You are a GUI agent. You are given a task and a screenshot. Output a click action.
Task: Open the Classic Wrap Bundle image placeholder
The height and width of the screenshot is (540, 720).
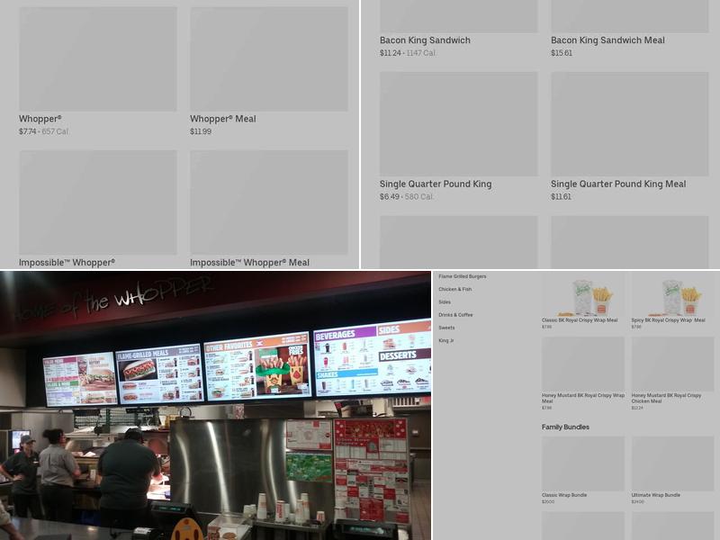point(583,463)
